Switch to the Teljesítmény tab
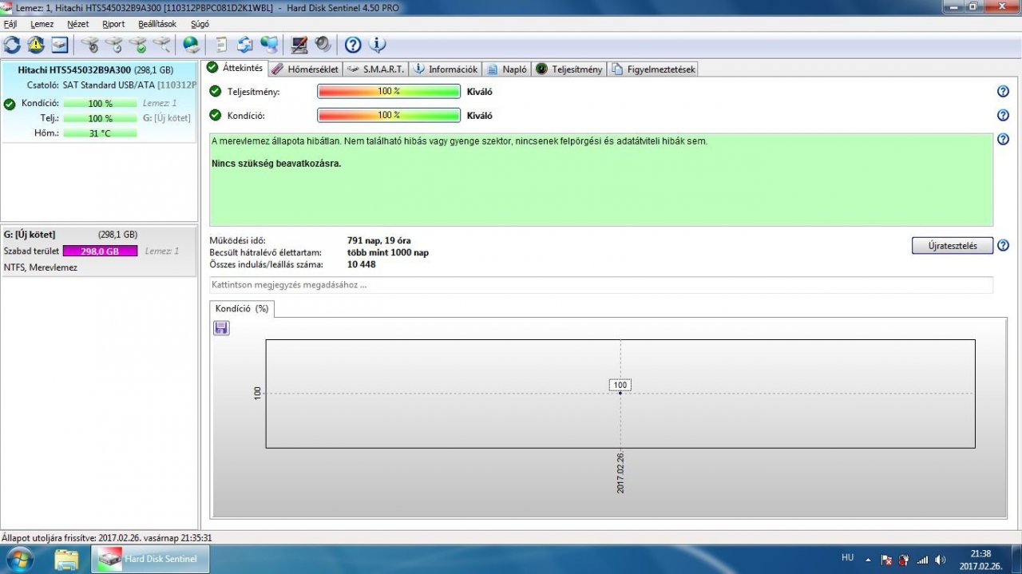Image resolution: width=1022 pixels, height=574 pixels. pyautogui.click(x=569, y=69)
